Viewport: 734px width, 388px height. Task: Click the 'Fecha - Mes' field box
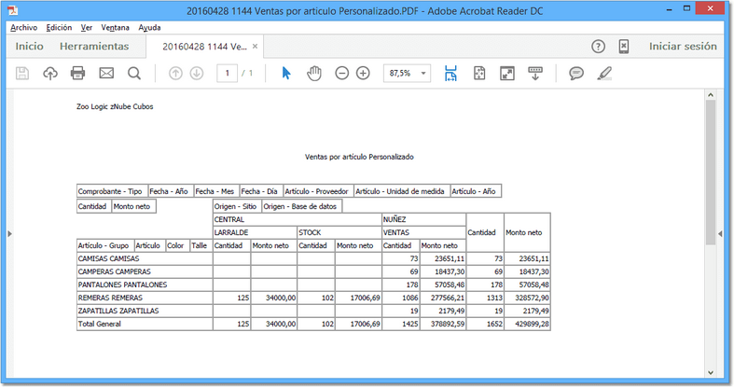[x=216, y=191]
